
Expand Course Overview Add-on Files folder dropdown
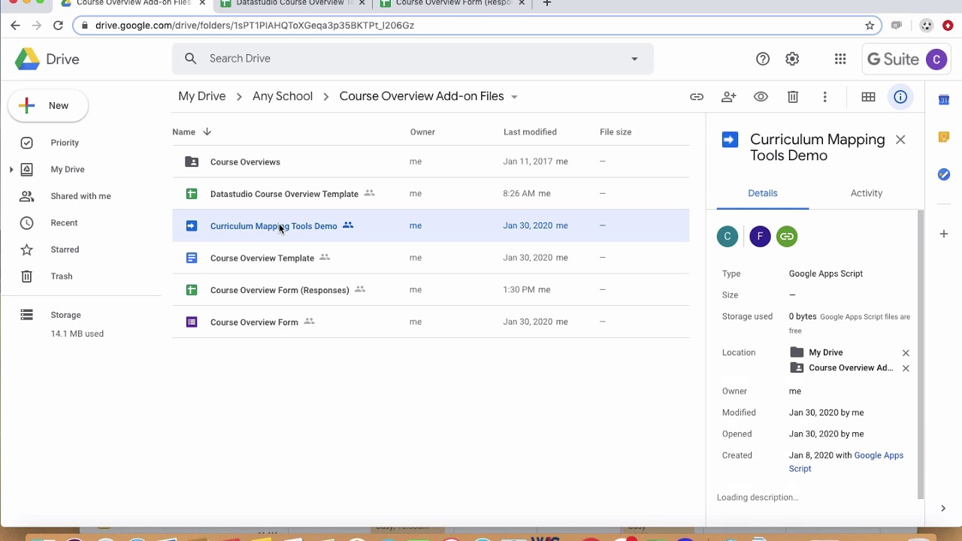click(x=514, y=97)
